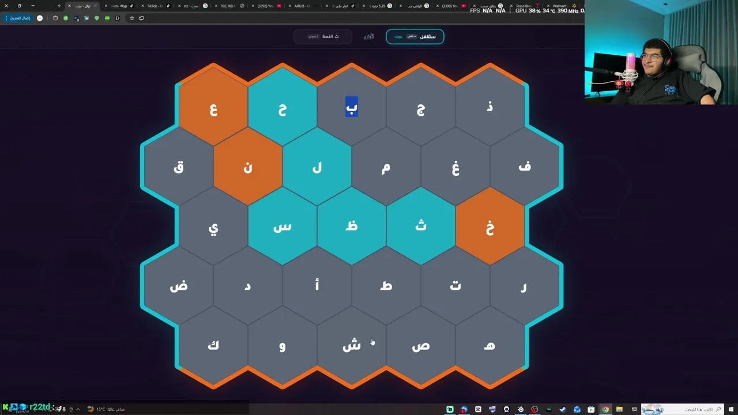Select the و hexagon tile
738x415 pixels.
tap(283, 346)
